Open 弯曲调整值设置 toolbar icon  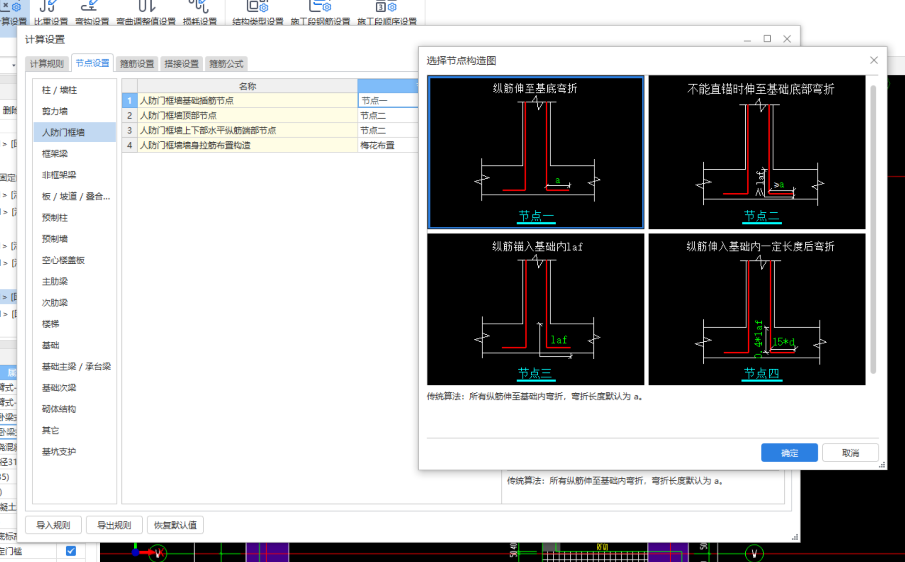click(x=146, y=13)
